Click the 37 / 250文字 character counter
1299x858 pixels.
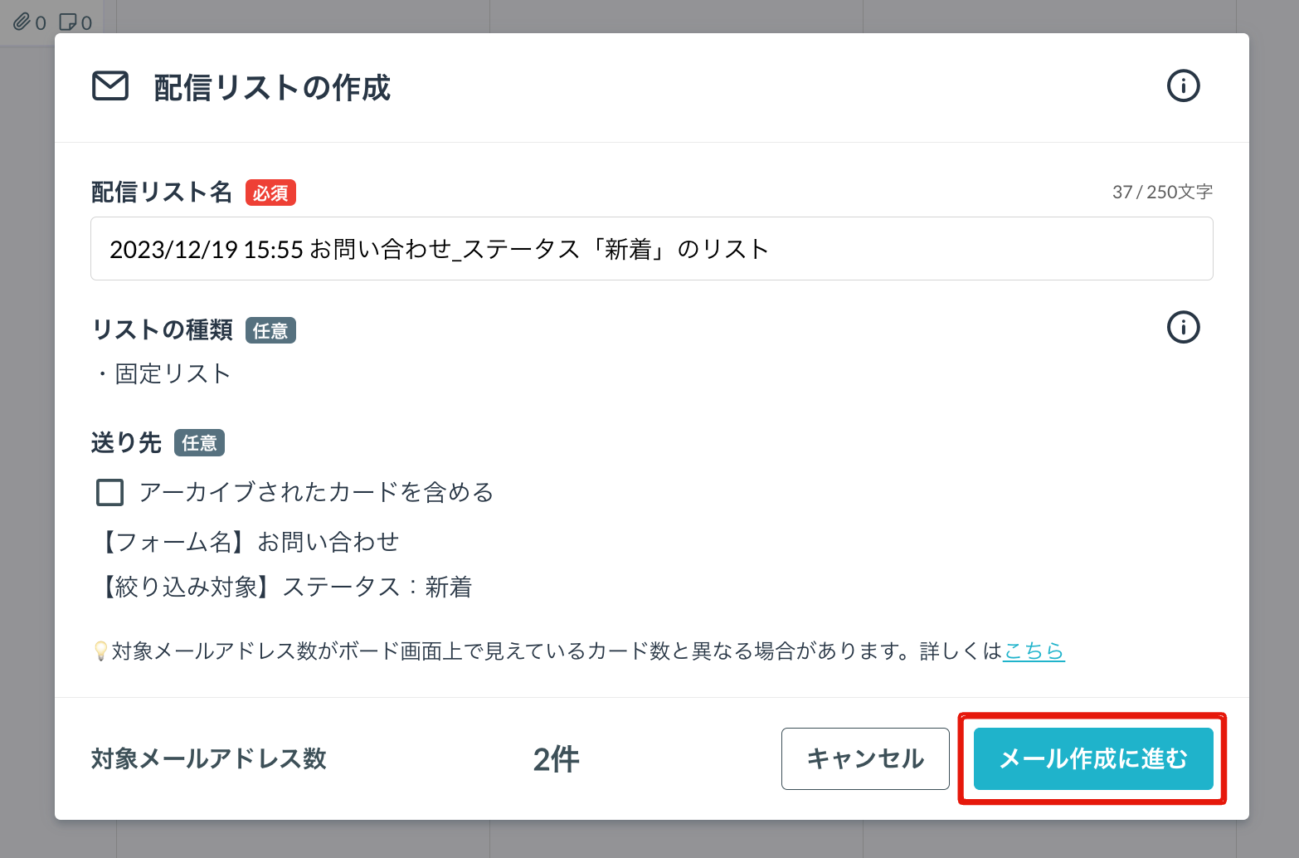pos(1162,192)
